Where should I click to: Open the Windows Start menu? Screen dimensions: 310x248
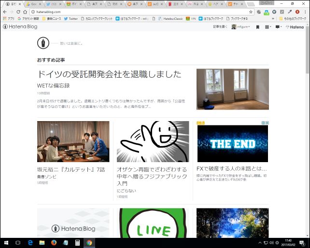(x=6, y=243)
